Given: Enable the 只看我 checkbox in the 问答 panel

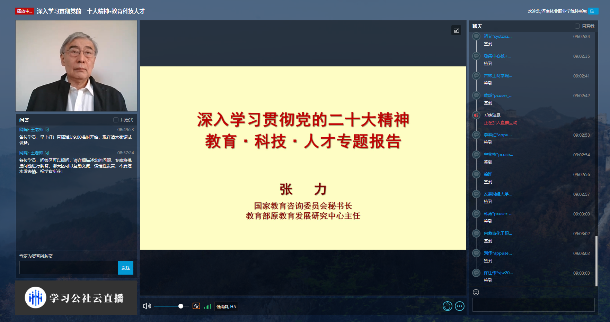Looking at the screenshot, I should pos(116,120).
